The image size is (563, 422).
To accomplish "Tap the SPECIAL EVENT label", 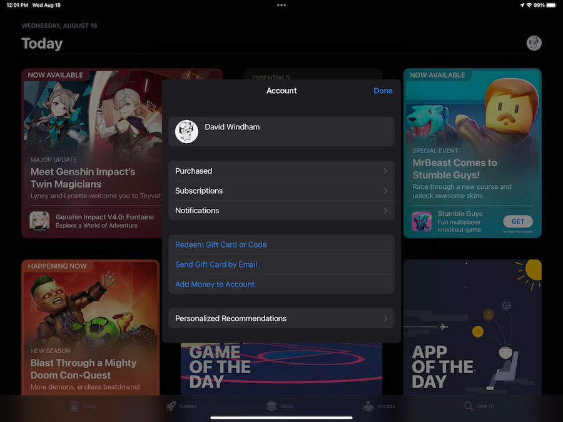I will [x=435, y=151].
